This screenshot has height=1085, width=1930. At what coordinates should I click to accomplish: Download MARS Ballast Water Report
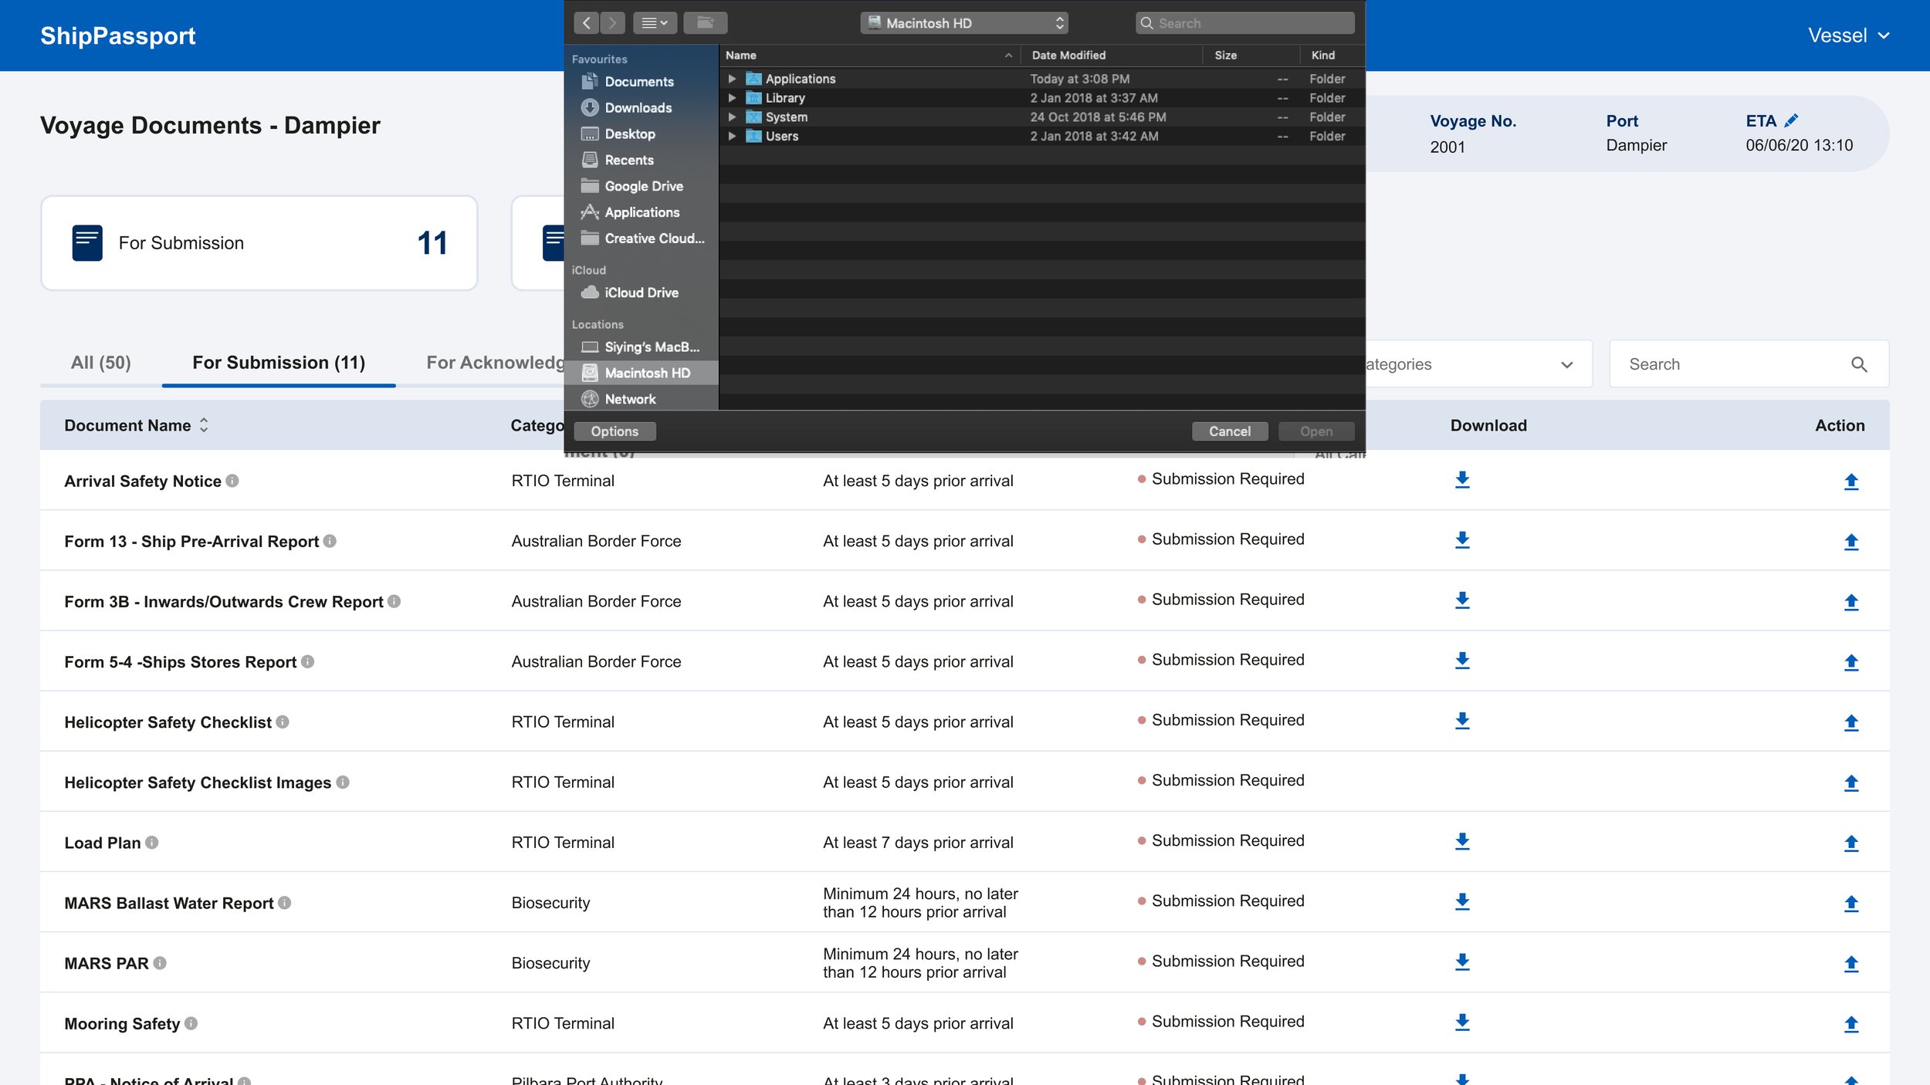(1462, 901)
